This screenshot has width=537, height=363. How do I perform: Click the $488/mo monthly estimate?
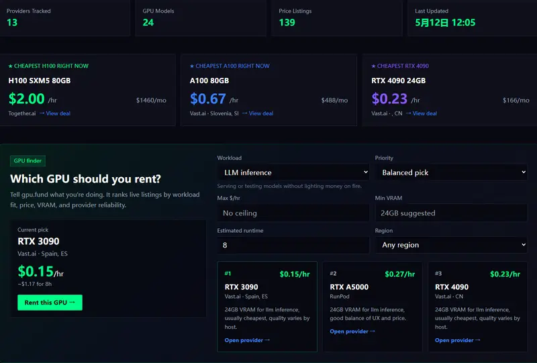(334, 101)
